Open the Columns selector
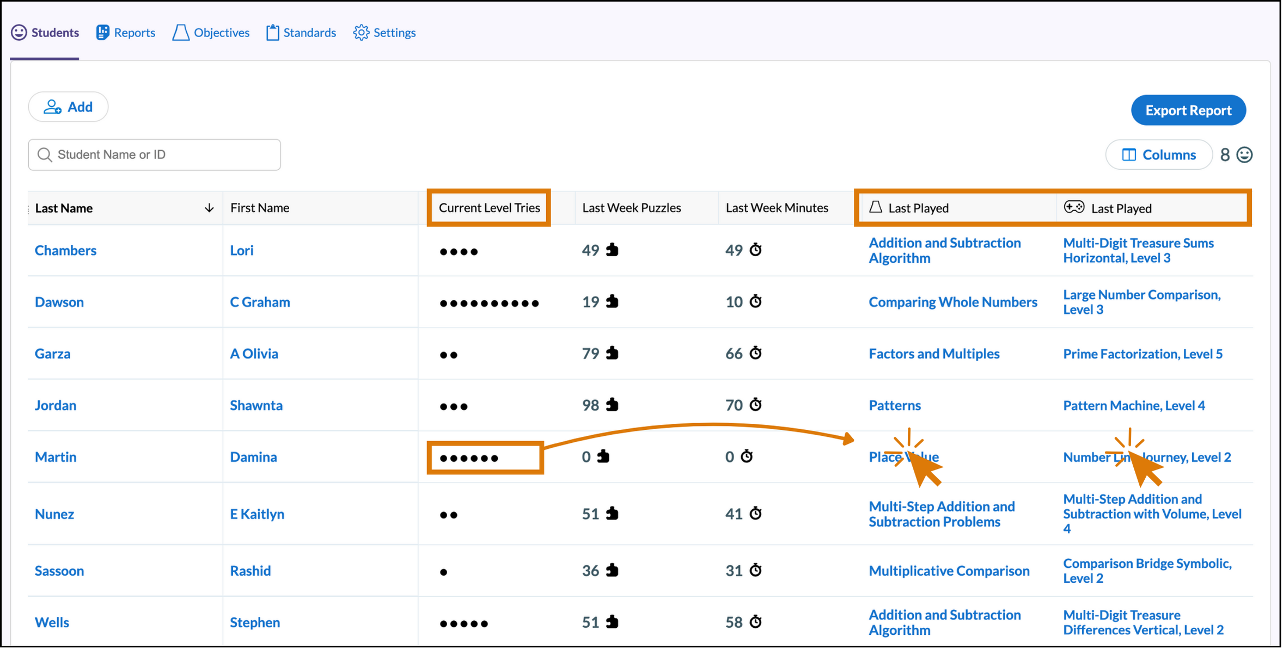 (x=1158, y=155)
